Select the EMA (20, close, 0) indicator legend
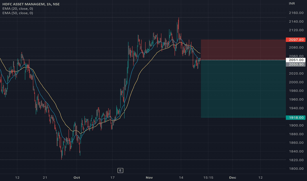The width and height of the screenshot is (307, 181). [x=17, y=9]
